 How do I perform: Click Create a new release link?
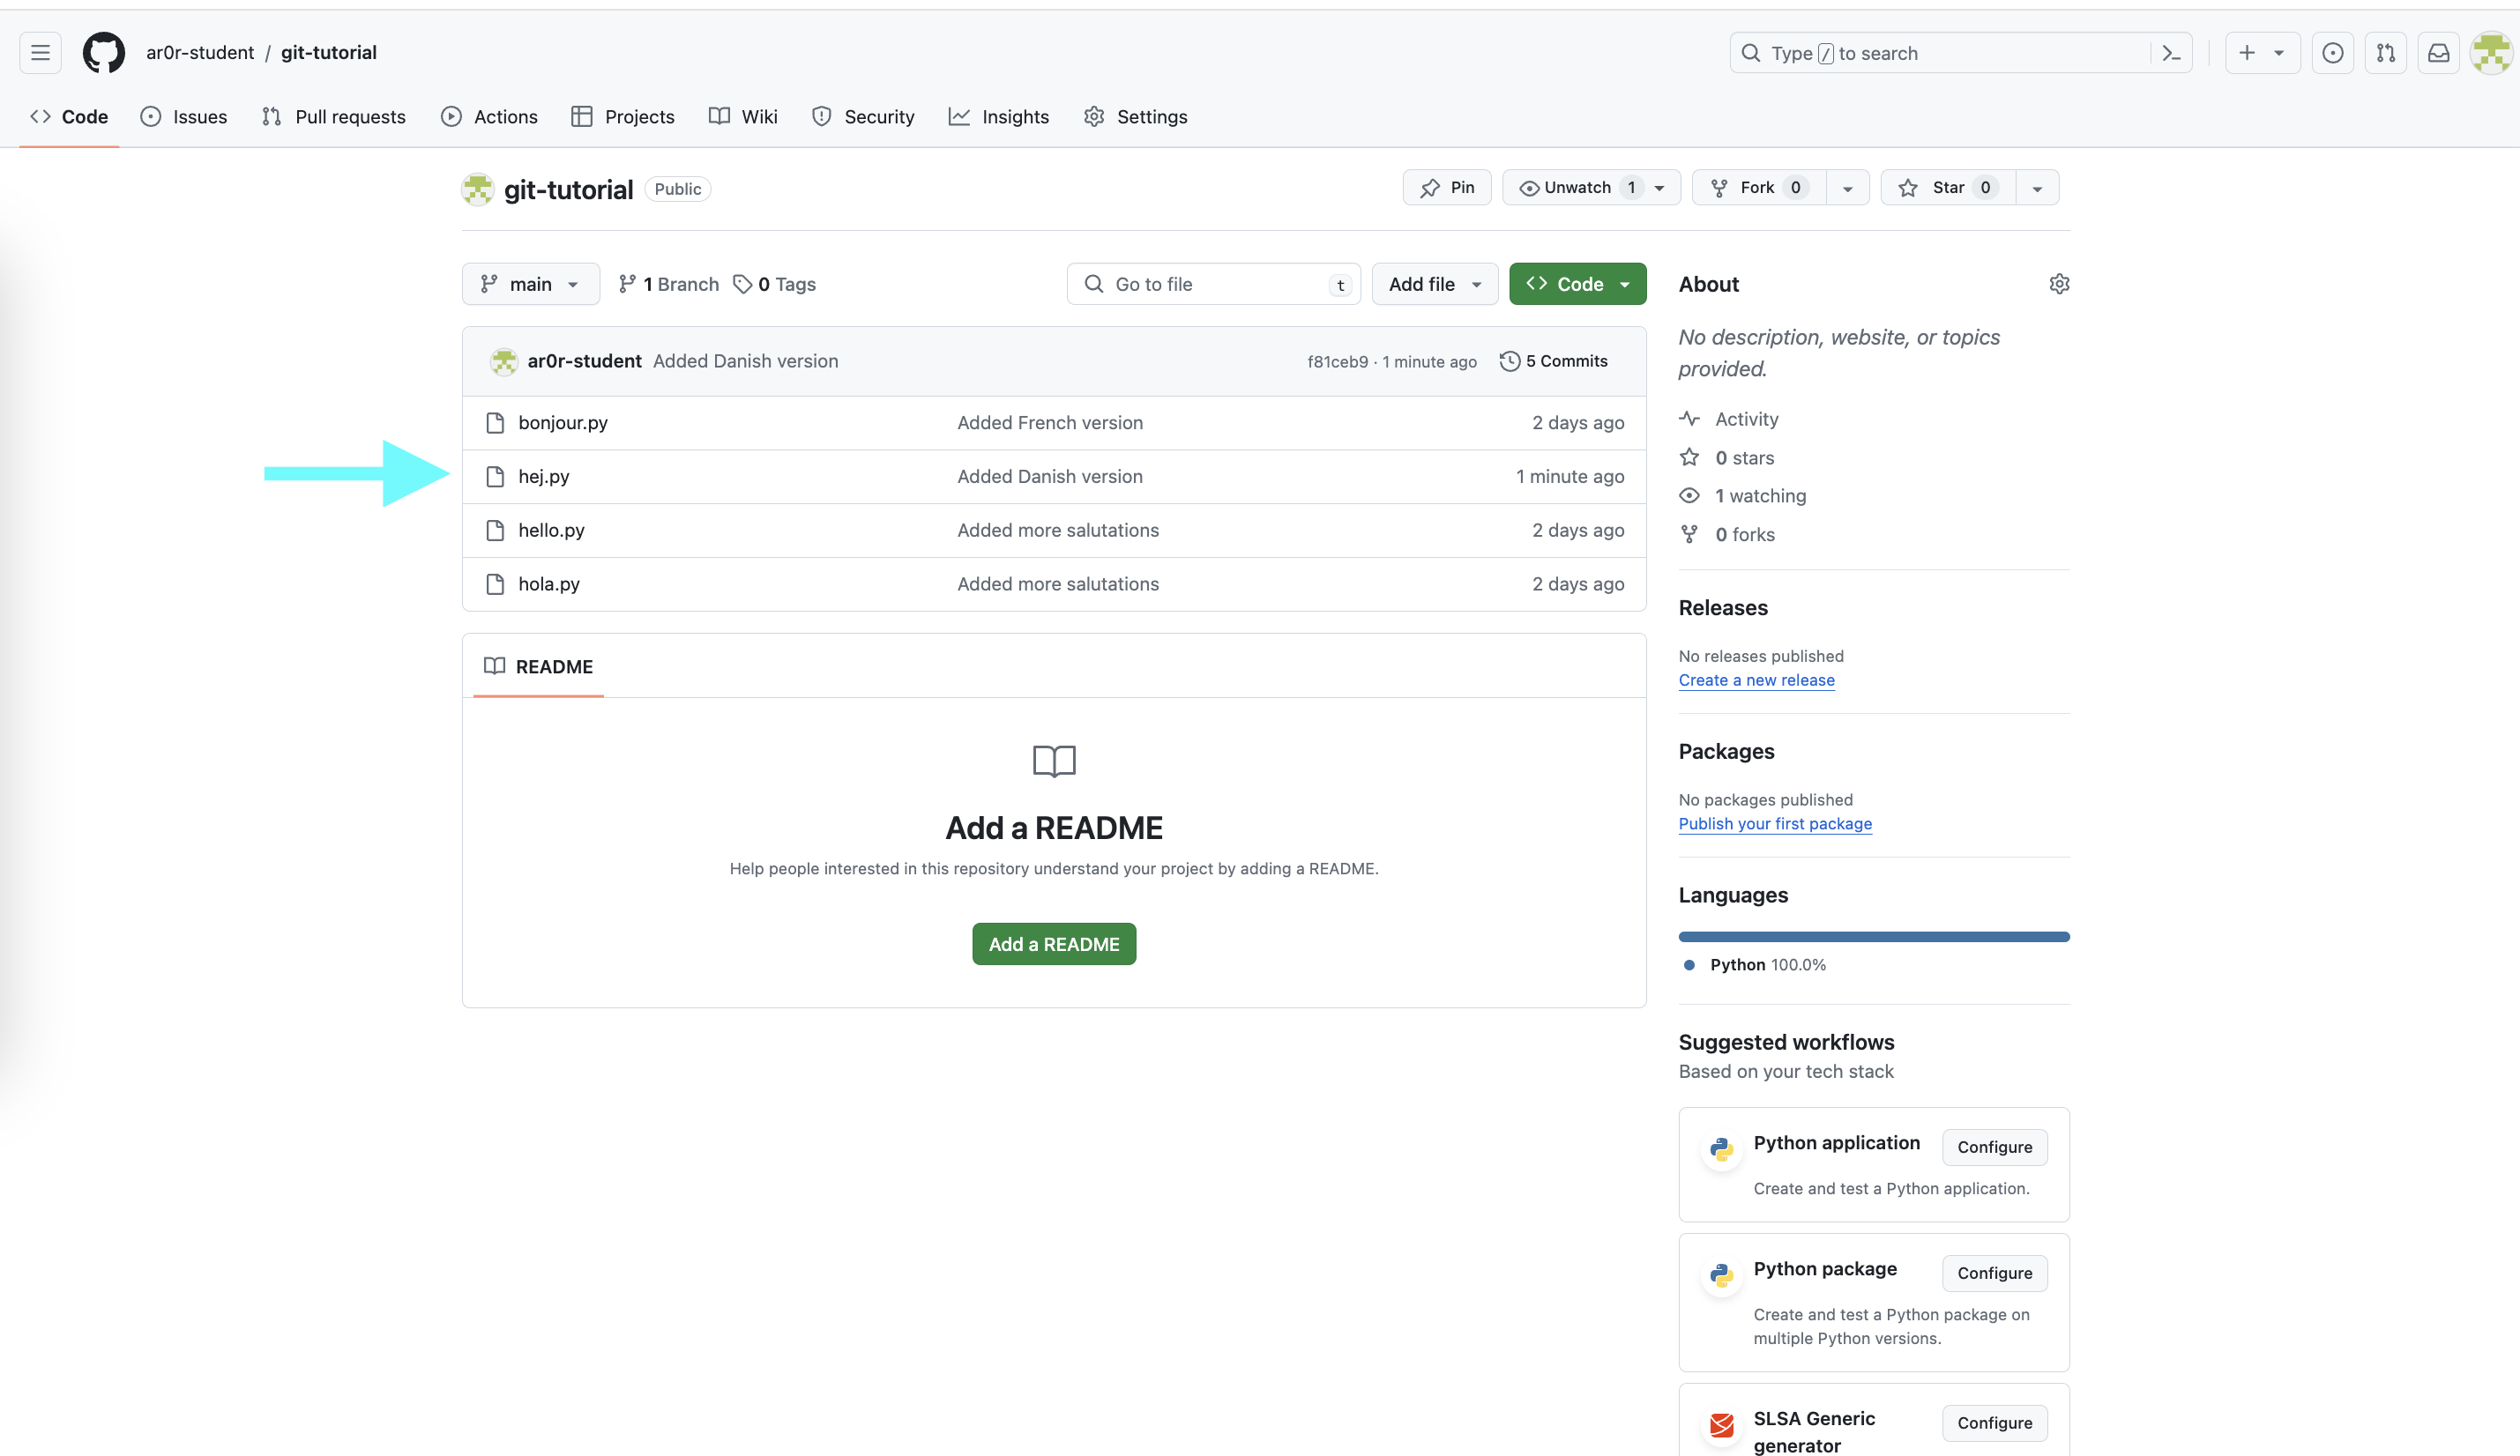pos(1757,680)
